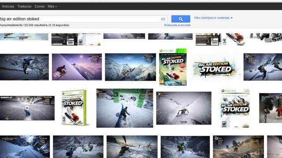Open the thumbnail labeled GAMEPLAY with play icon
The height and width of the screenshot is (158, 282).
click(x=27, y=108)
